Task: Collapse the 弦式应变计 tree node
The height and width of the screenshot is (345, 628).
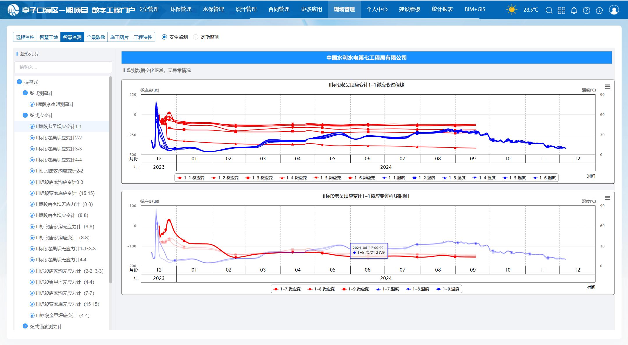Action: coord(25,115)
